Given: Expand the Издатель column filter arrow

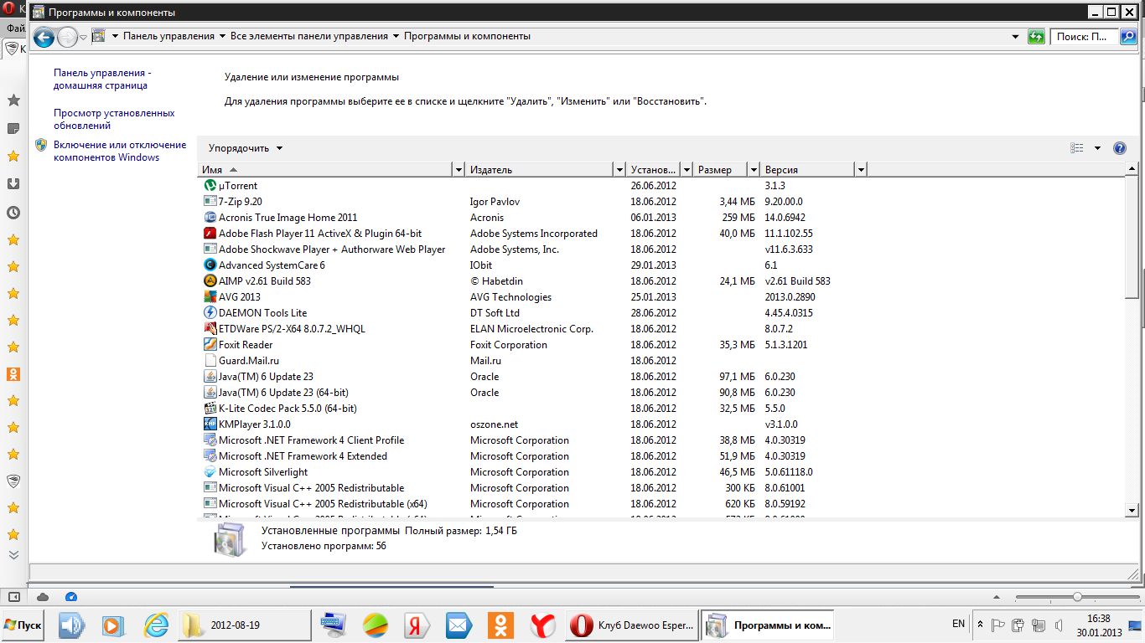Looking at the screenshot, I should (x=619, y=170).
